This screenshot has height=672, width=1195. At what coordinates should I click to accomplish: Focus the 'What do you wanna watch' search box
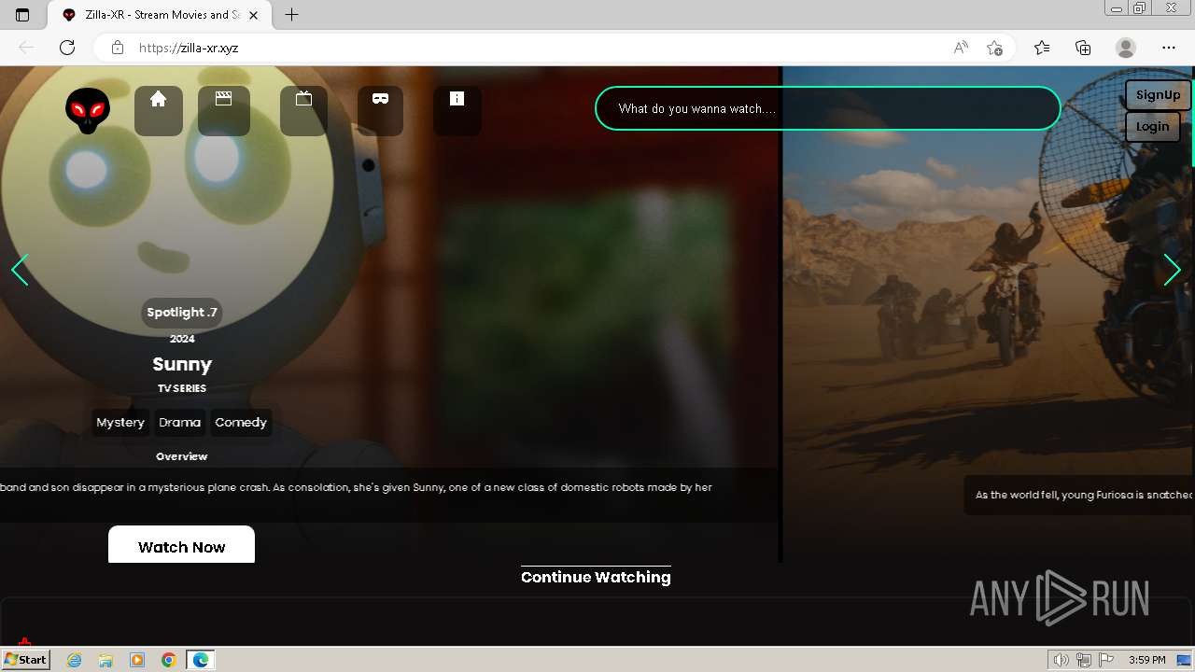coord(827,108)
